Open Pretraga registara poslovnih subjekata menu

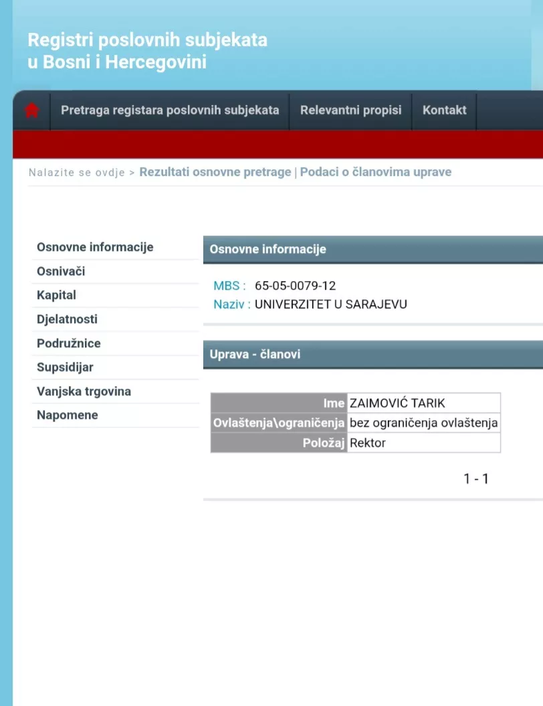(170, 110)
